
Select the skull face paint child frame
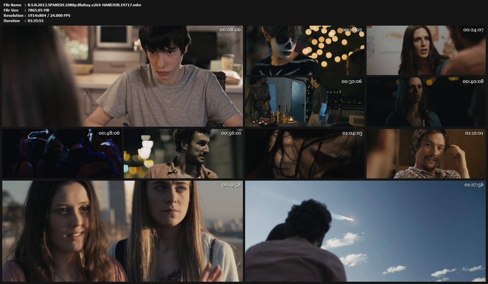[305, 50]
